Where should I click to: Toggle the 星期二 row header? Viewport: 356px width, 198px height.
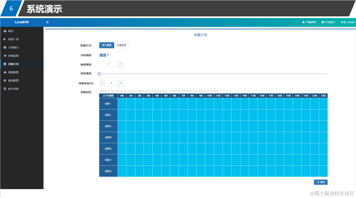pyautogui.click(x=108, y=115)
